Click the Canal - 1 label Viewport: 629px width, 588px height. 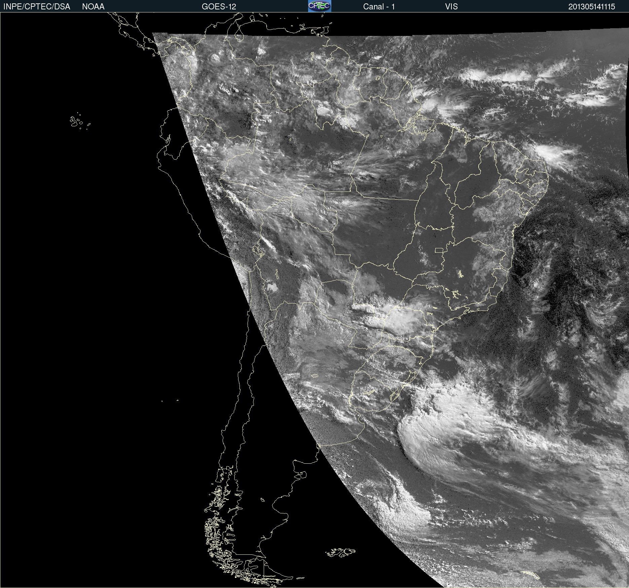(379, 7)
